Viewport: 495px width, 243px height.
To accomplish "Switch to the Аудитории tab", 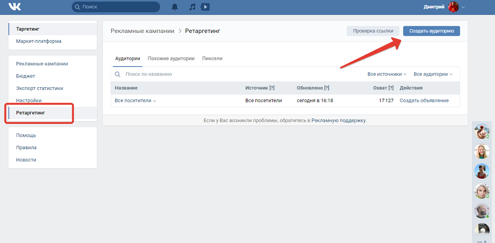I will [x=128, y=59].
